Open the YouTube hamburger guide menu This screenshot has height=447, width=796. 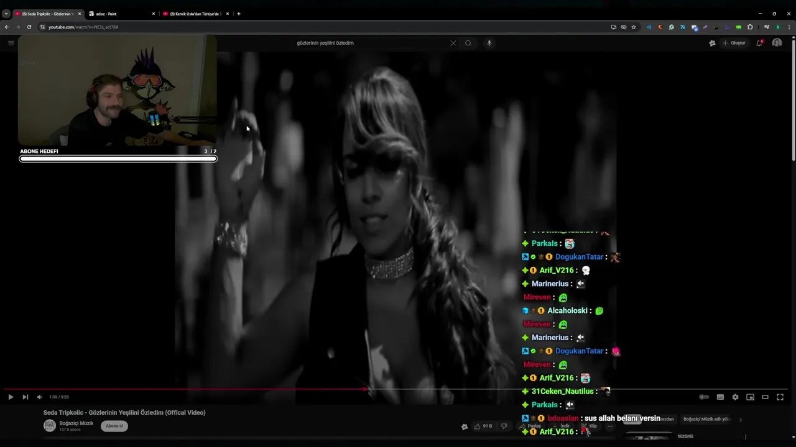[x=11, y=43]
